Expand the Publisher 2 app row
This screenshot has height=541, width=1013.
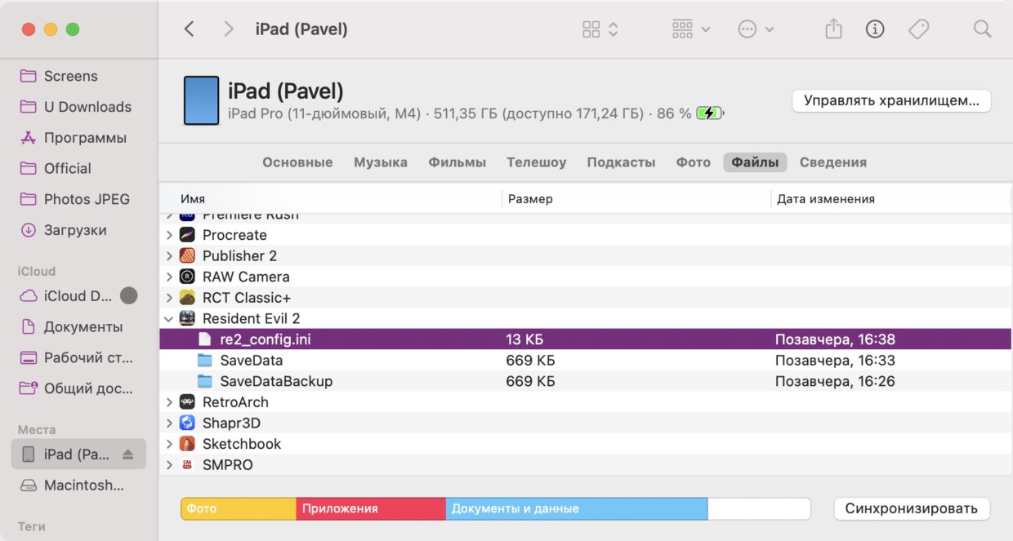click(x=169, y=255)
